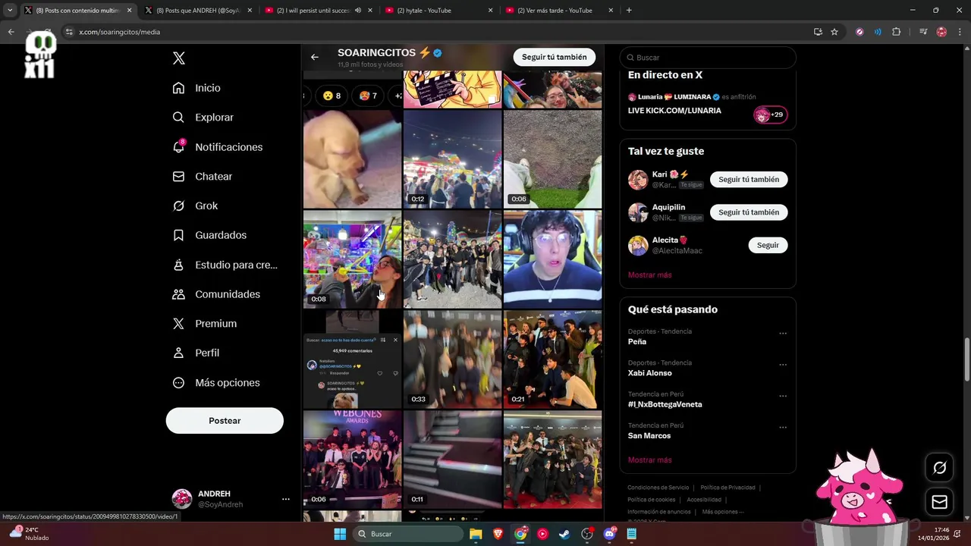Open the Xabi Alonso trending topic
Screen dimensions: 971x546
click(x=649, y=373)
